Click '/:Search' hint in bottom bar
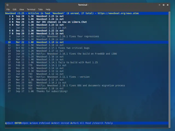 pyautogui.click(x=98, y=123)
